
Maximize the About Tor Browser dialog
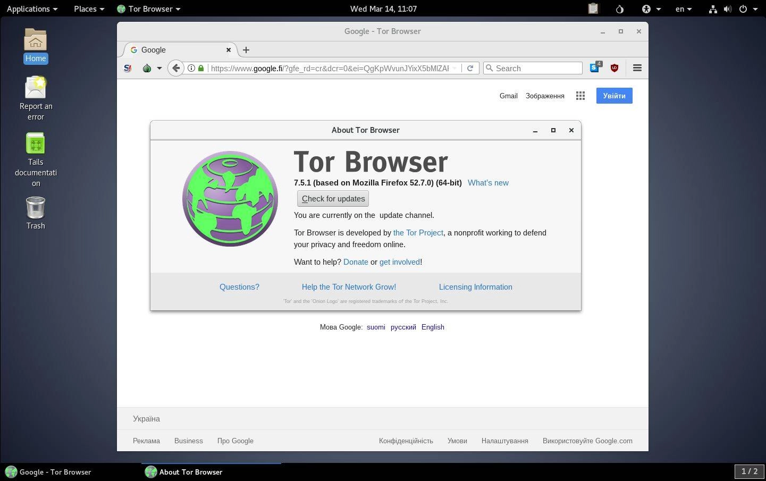pos(553,130)
